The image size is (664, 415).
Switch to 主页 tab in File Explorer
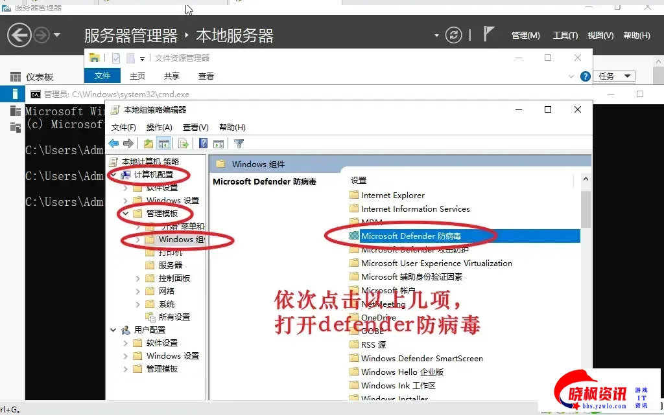pos(137,76)
